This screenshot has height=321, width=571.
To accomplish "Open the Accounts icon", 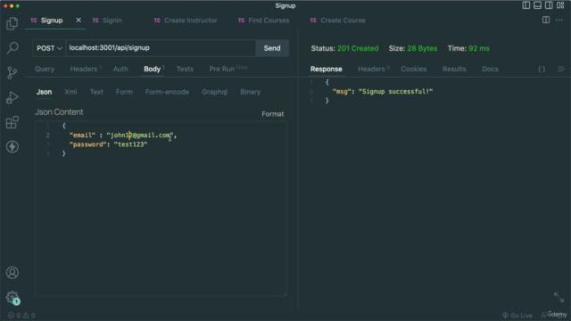I will coord(12,273).
